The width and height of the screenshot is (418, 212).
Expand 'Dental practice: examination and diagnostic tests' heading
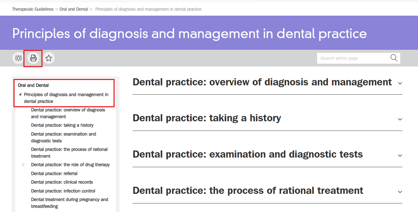tap(400, 154)
